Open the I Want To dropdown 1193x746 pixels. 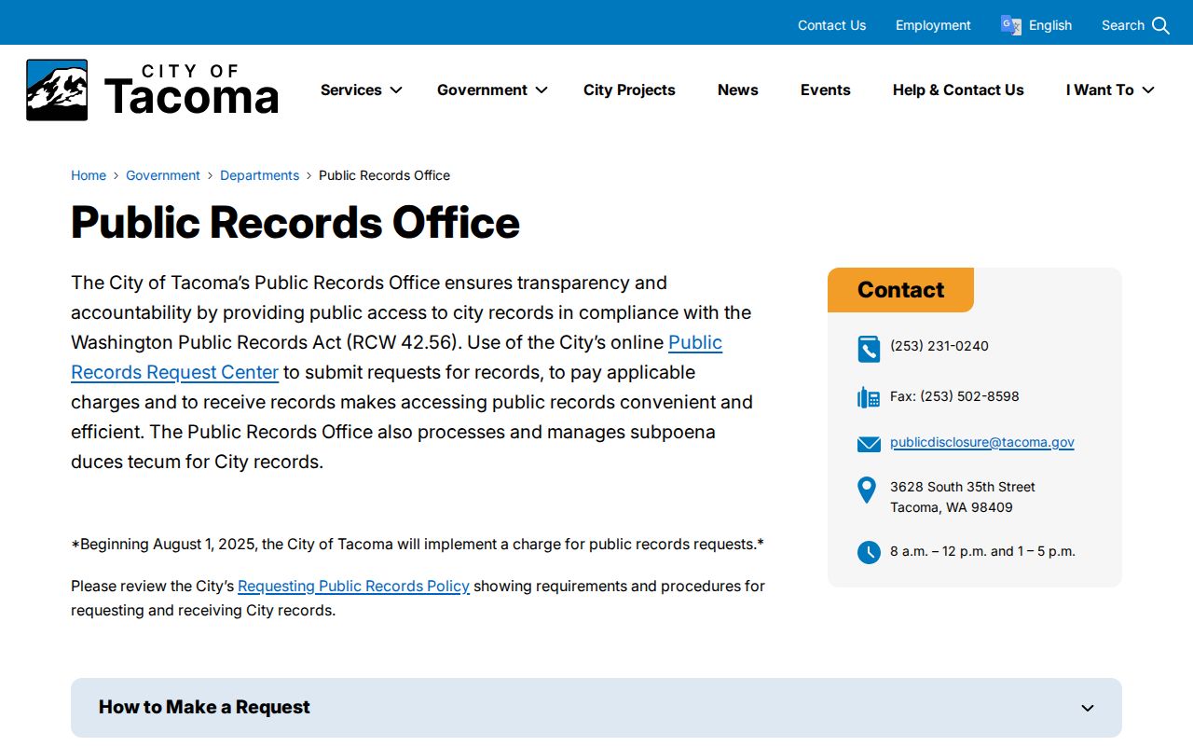[x=1111, y=90]
